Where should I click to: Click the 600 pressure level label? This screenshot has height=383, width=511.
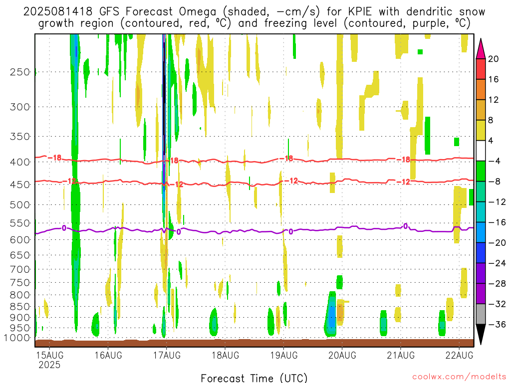coord(20,240)
